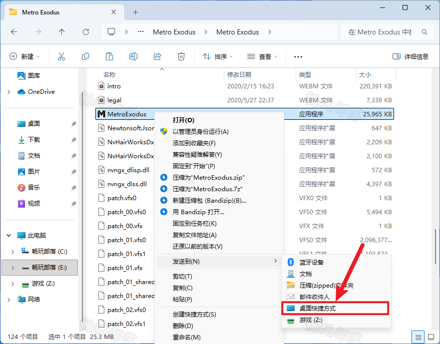Viewport: 440px width, 344px height.
Task: Choose 创建快捷方式(S)
Action: tap(219, 314)
